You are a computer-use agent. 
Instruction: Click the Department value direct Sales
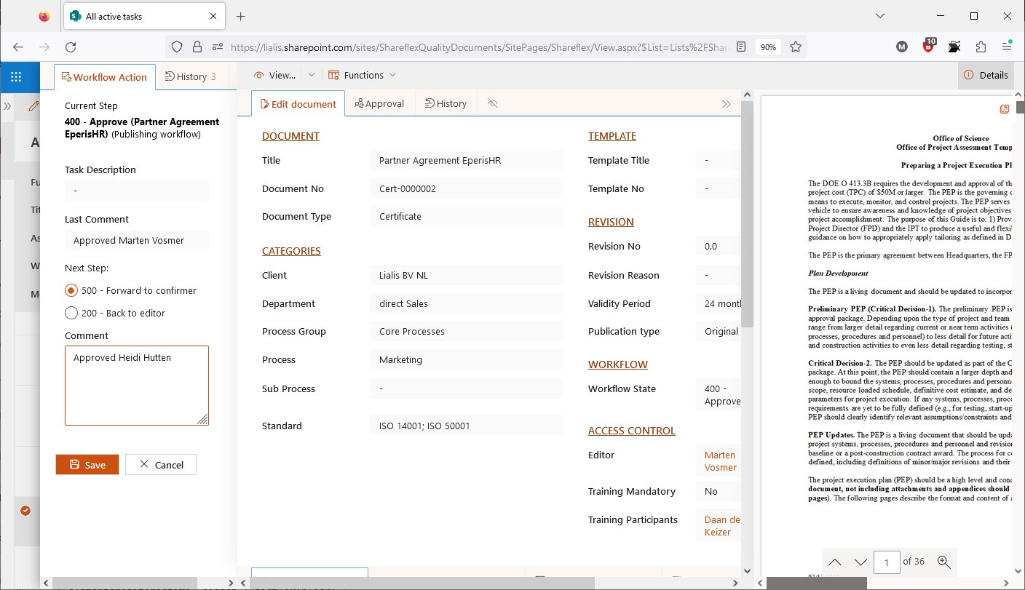point(466,303)
